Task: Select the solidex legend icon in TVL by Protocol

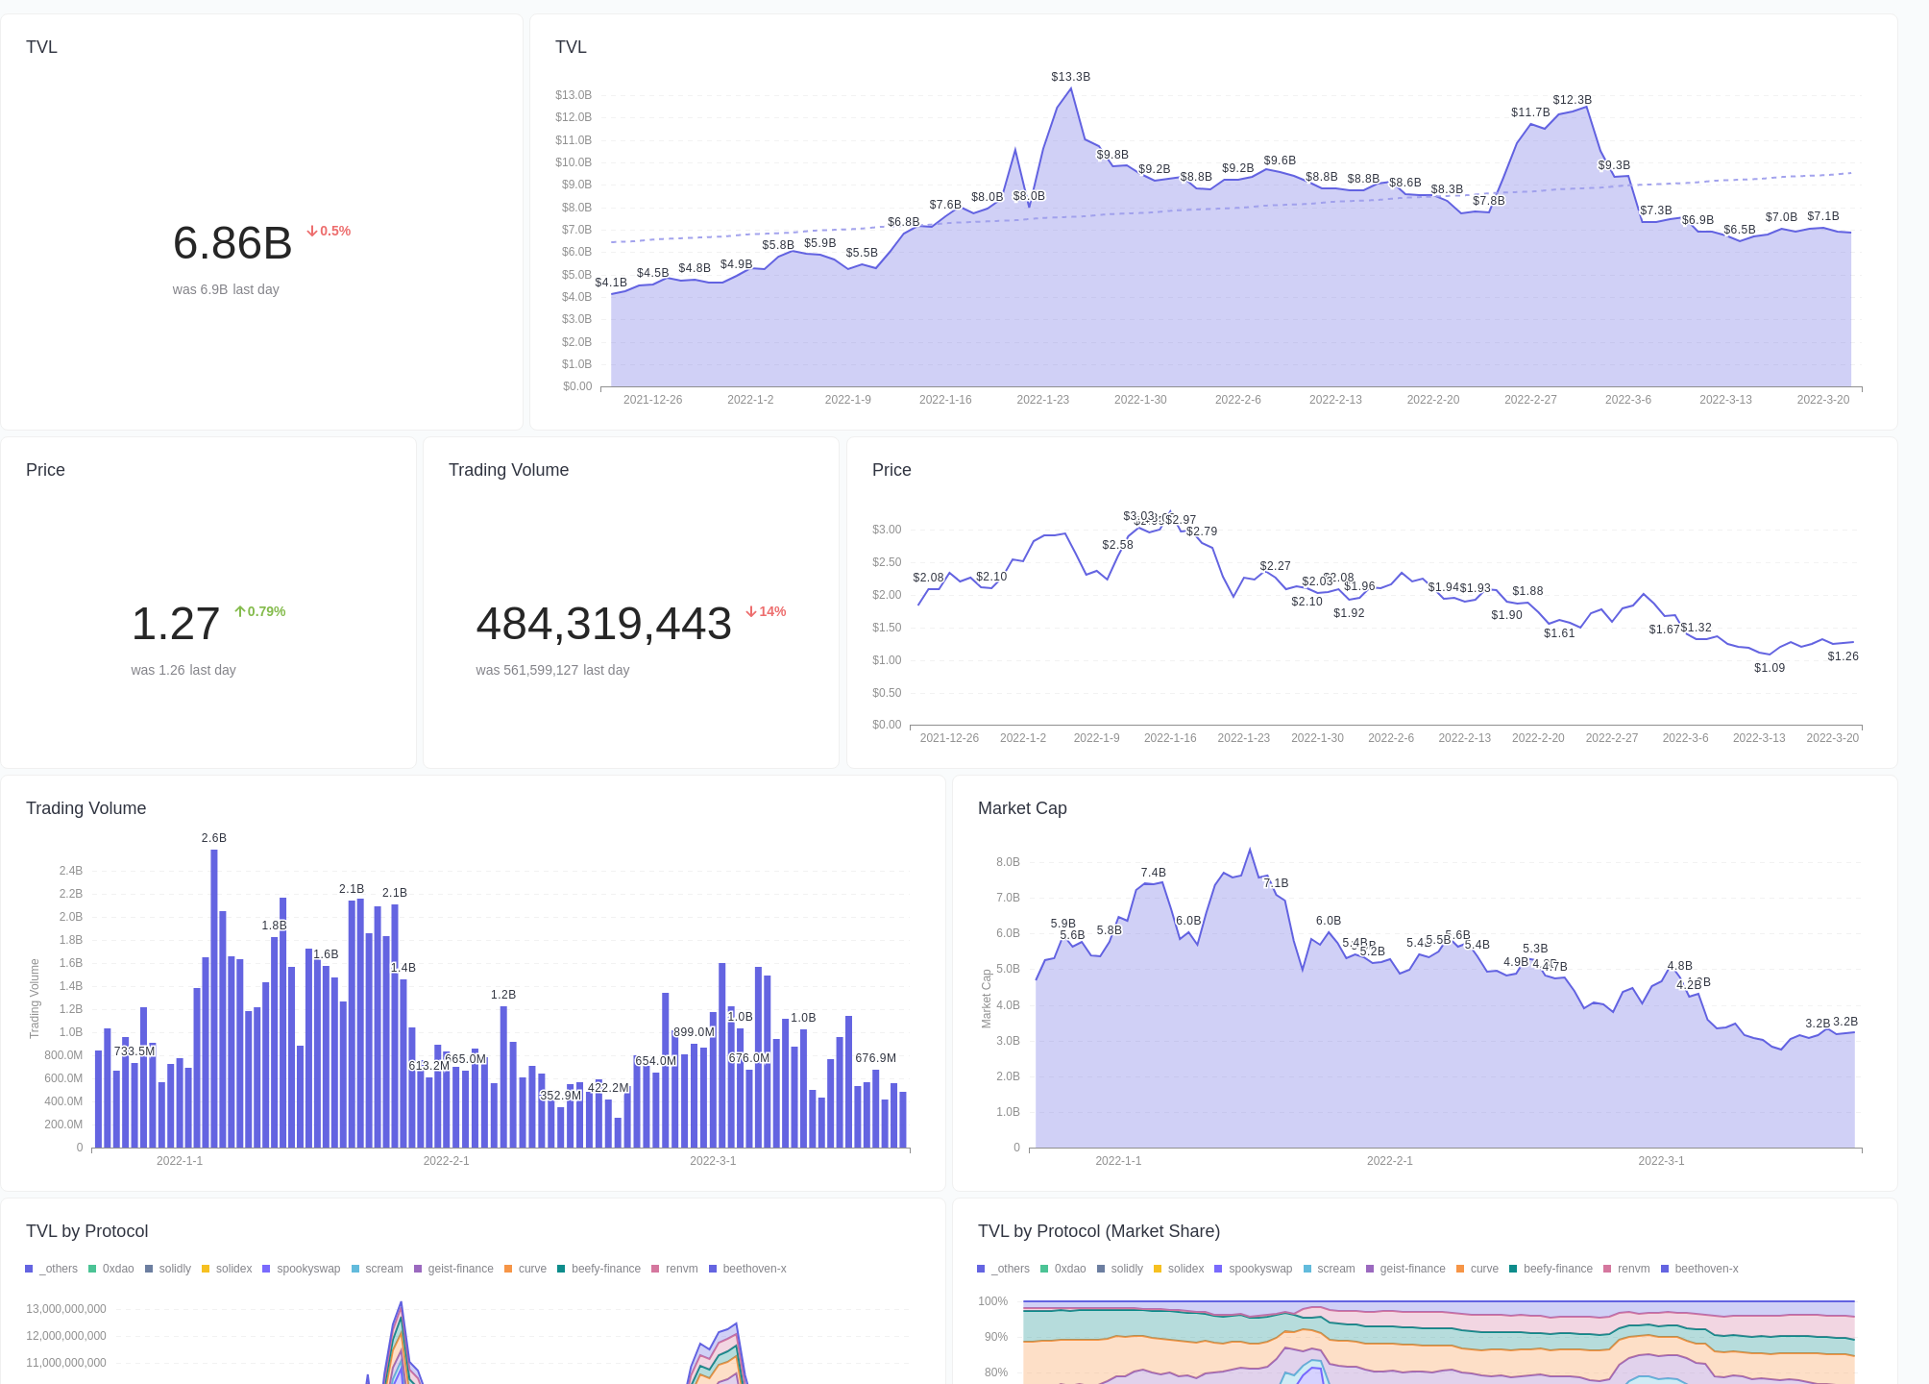Action: [x=205, y=1269]
